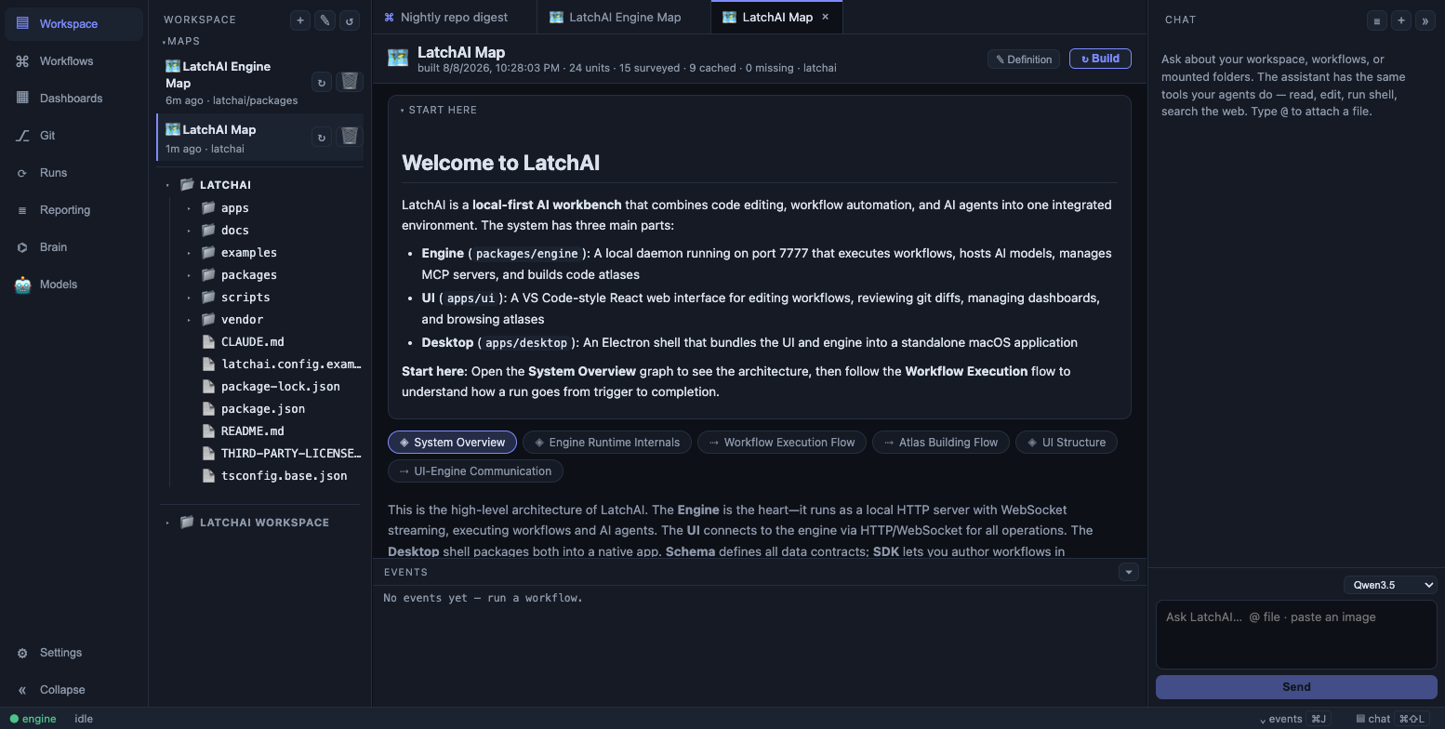The width and height of the screenshot is (1445, 729).
Task: Open README.md file
Action: coord(252,431)
